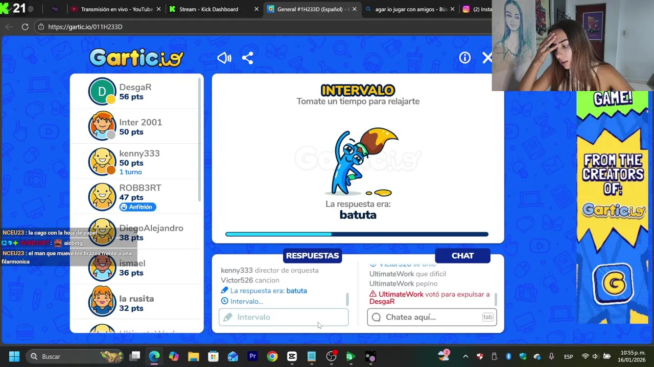Click 'UltimateWork pepino' chat message

click(x=403, y=283)
